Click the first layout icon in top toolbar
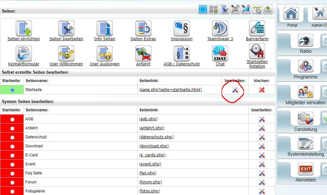Screen dimensions: 327x195 coord(203,10)
